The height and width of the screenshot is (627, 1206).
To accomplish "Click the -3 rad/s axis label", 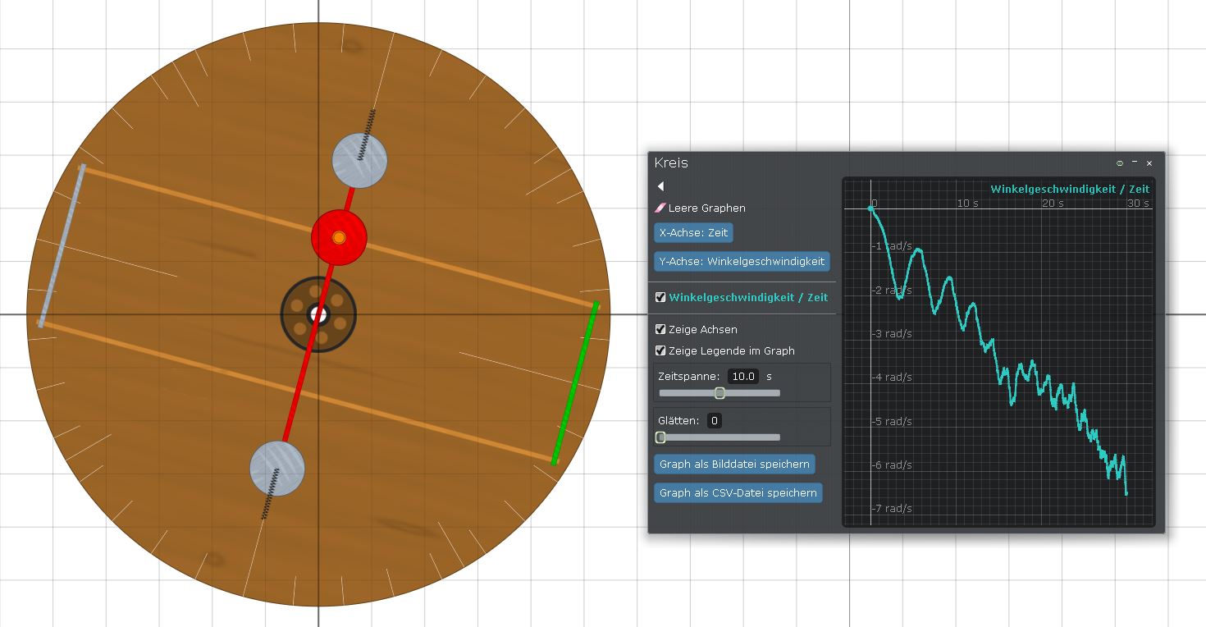I will click(x=893, y=334).
